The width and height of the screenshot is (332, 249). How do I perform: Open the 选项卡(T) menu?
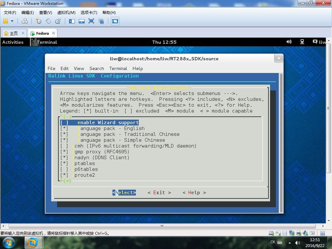pyautogui.click(x=89, y=13)
